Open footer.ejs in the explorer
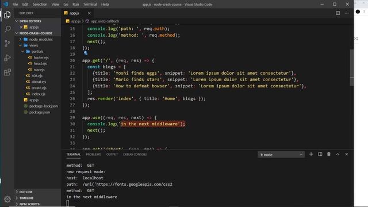 tap(41, 57)
